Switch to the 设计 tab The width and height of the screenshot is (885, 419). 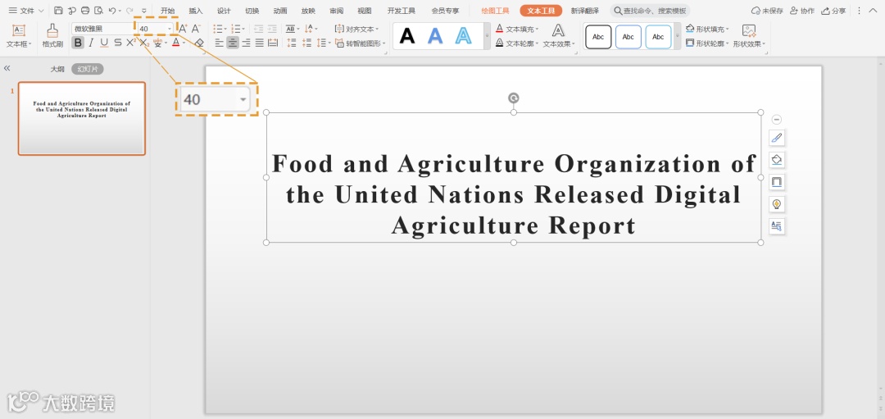pyautogui.click(x=224, y=10)
